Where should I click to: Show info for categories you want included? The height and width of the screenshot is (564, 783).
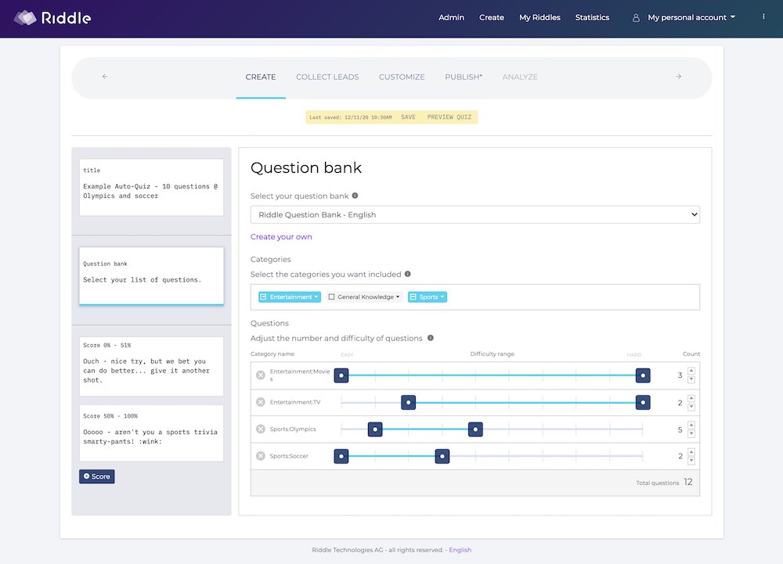tap(407, 274)
